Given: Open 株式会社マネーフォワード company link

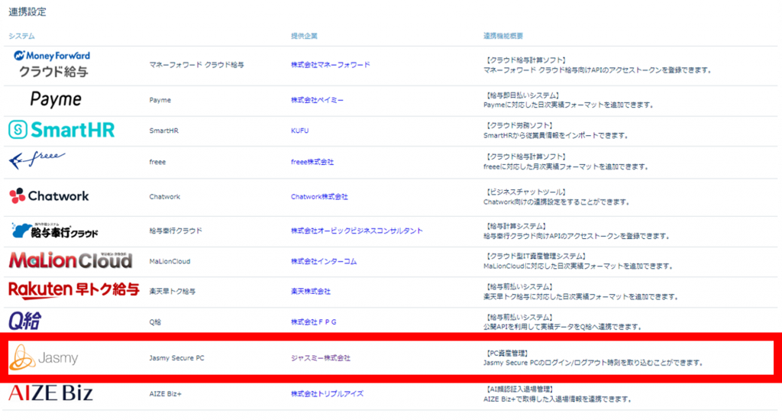Looking at the screenshot, I should coord(330,65).
